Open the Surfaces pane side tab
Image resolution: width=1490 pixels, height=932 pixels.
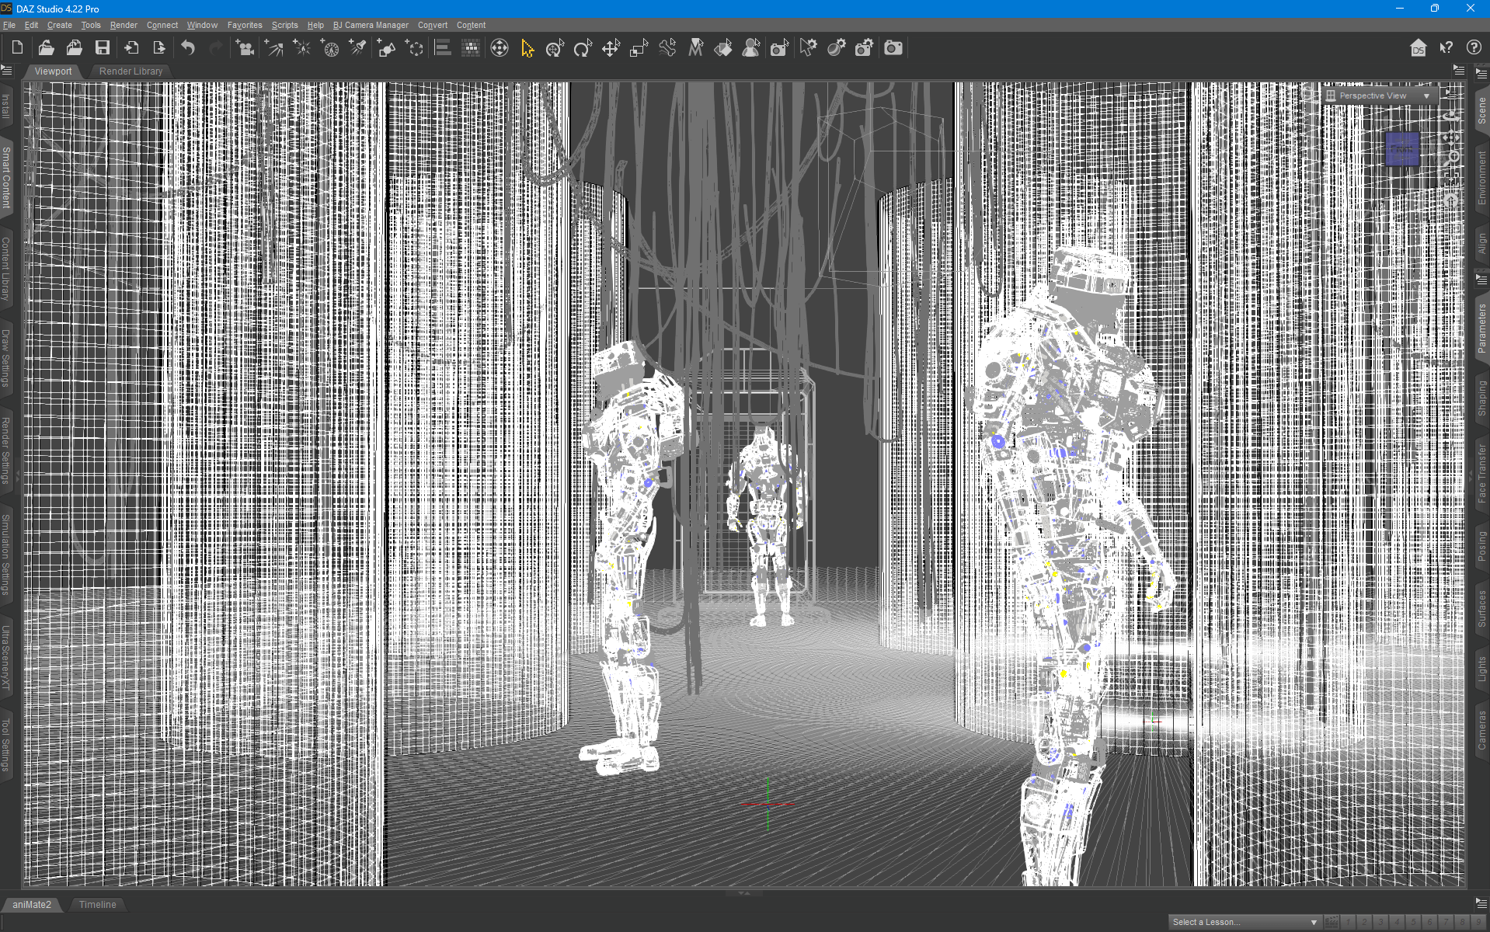1481,608
